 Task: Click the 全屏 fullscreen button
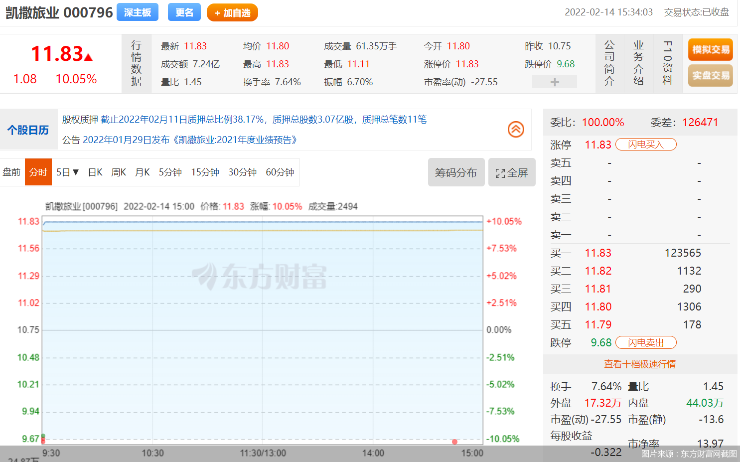[512, 172]
